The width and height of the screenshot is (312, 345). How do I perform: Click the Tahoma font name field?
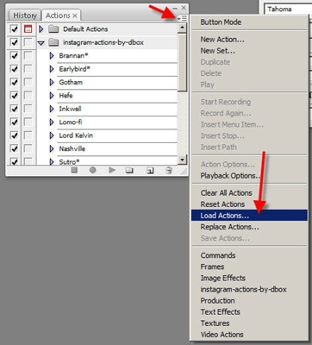point(288,9)
